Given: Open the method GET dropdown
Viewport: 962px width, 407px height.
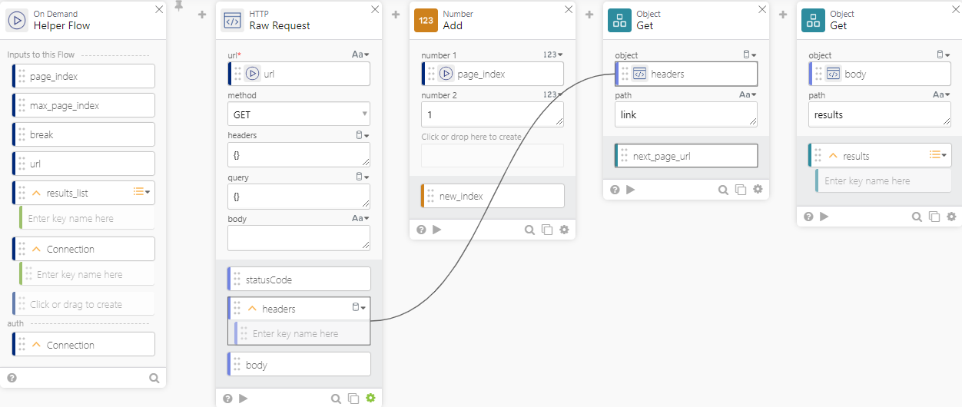Looking at the screenshot, I should point(299,114).
